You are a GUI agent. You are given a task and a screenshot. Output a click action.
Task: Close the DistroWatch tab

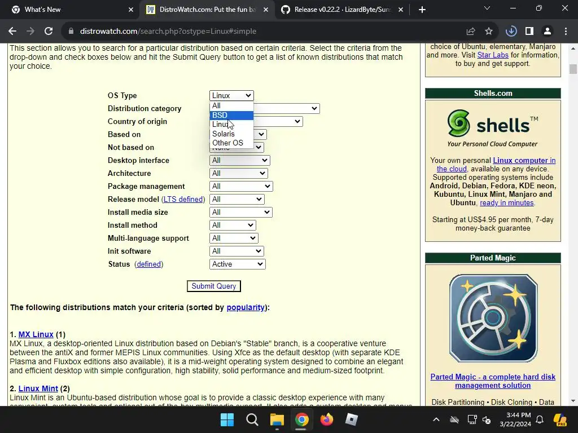click(266, 10)
